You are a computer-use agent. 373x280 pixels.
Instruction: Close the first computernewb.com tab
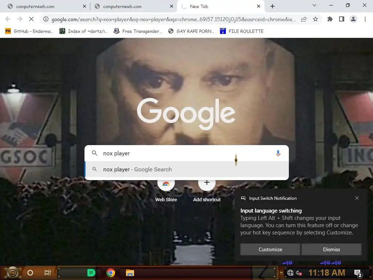tap(84, 7)
